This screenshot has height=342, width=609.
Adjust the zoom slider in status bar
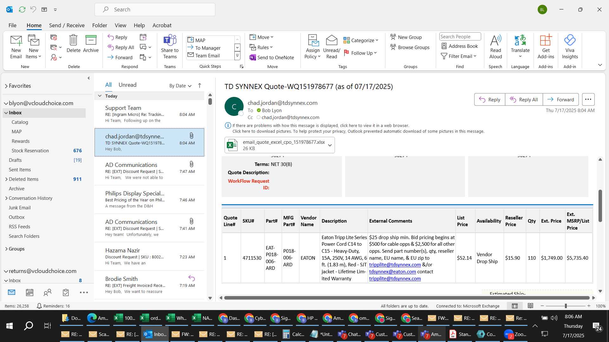[566, 306]
